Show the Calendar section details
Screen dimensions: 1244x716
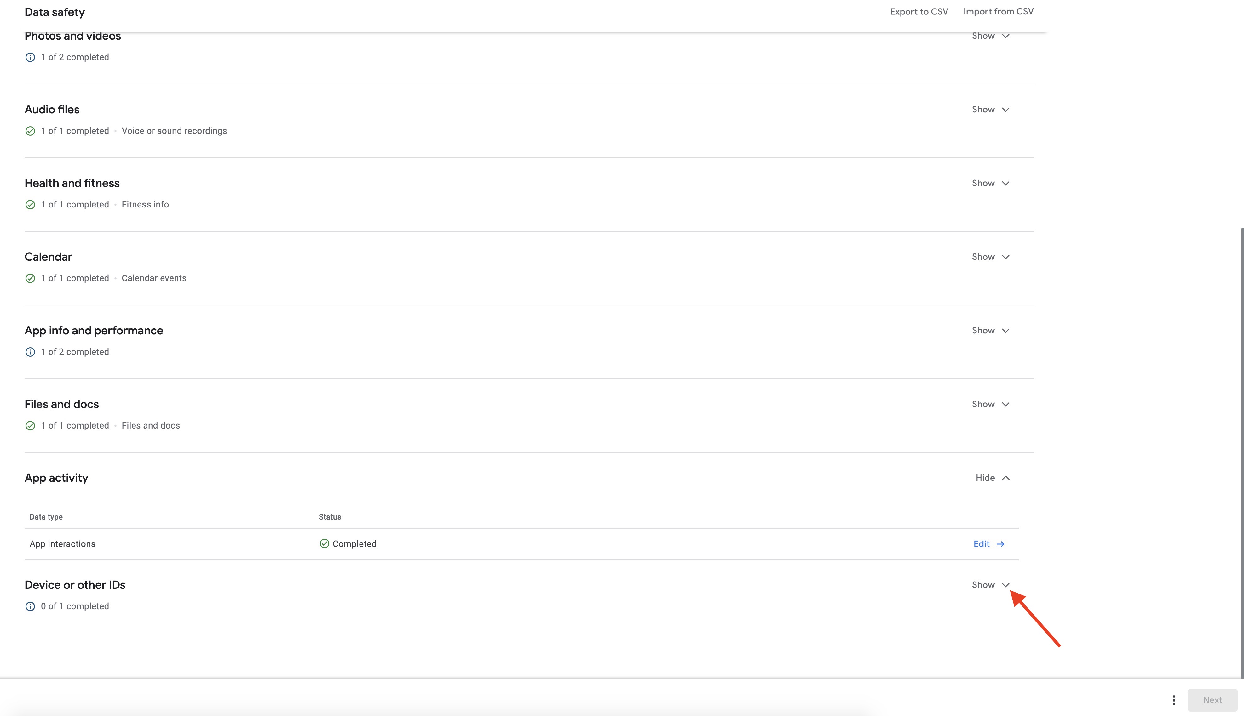990,257
